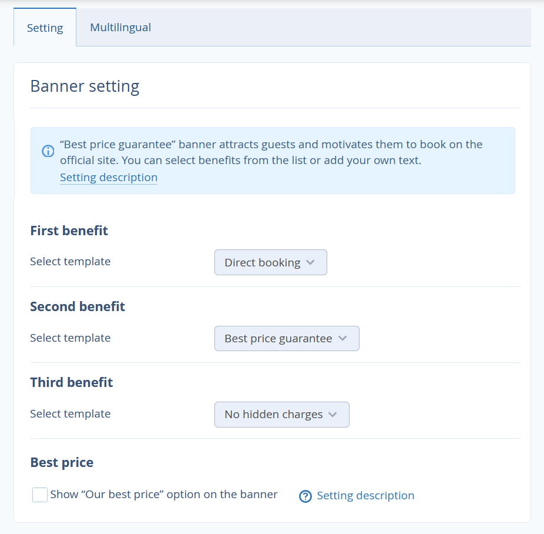Click the chevron arrow beside Best price guarantee
Viewport: 544px width, 534px height.
(342, 338)
